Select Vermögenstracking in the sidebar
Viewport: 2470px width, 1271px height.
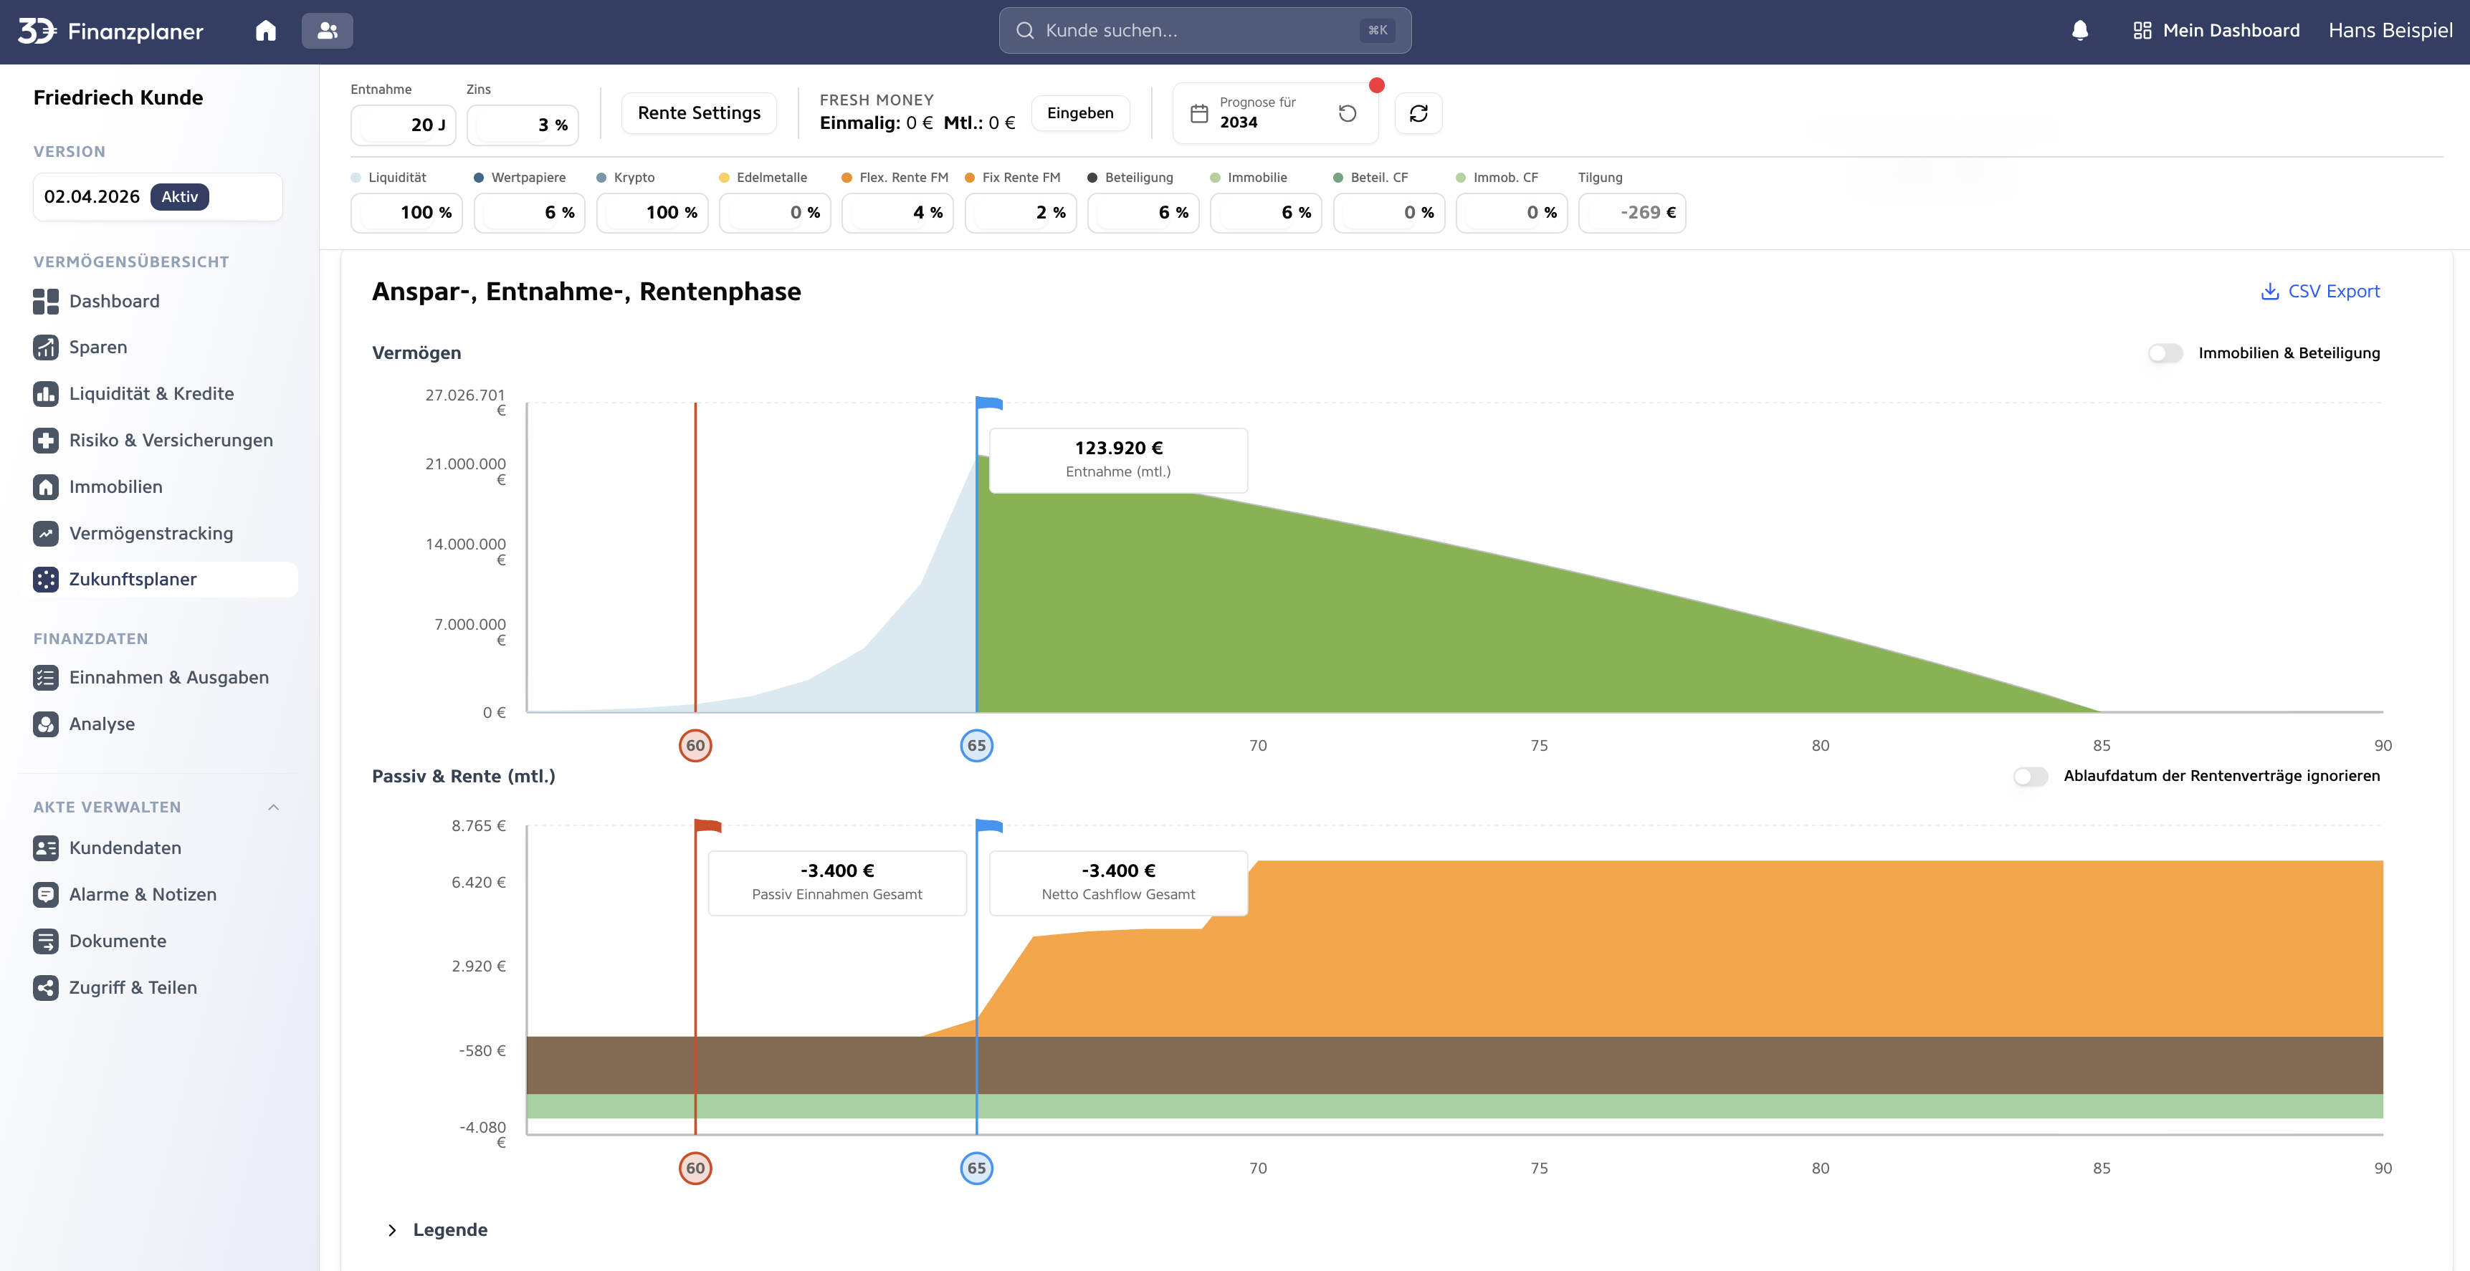(x=151, y=533)
